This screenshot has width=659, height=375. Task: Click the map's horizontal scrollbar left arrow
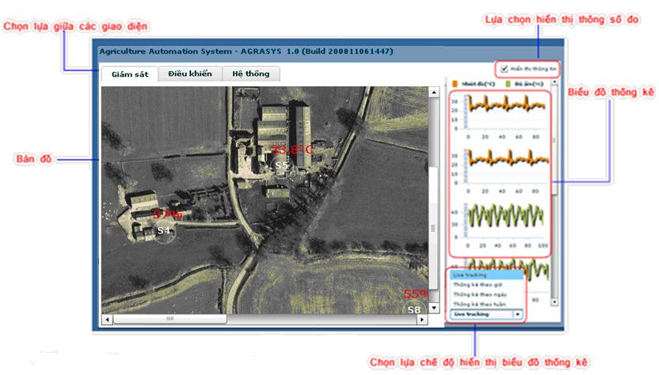[x=107, y=319]
